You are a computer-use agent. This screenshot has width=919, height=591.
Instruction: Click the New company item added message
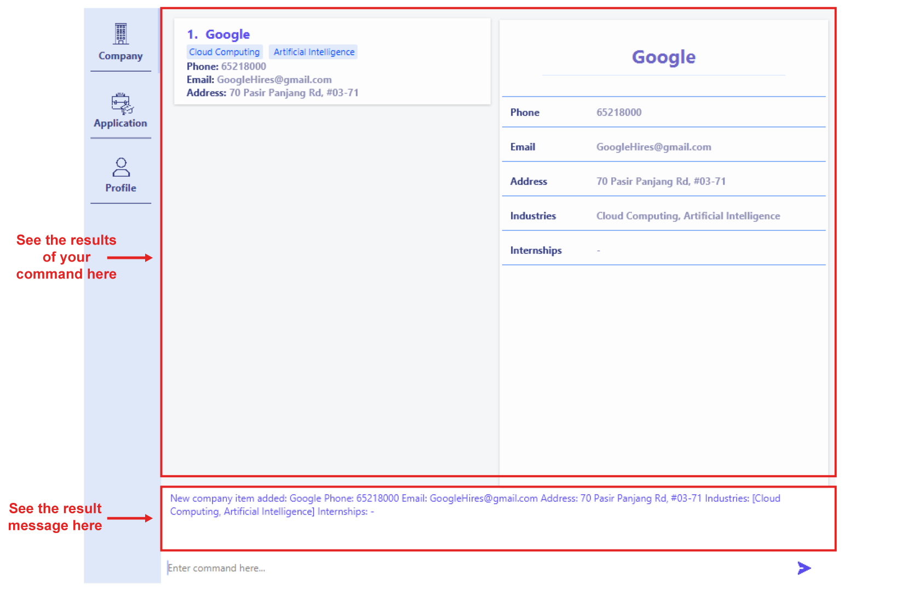click(x=475, y=505)
